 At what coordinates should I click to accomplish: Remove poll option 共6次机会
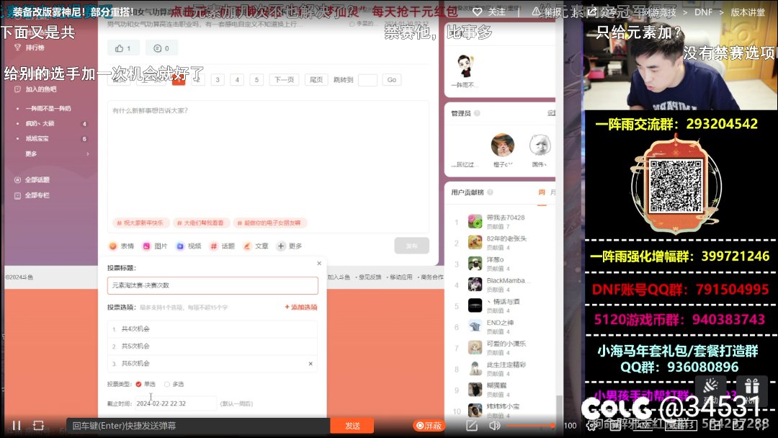click(310, 364)
